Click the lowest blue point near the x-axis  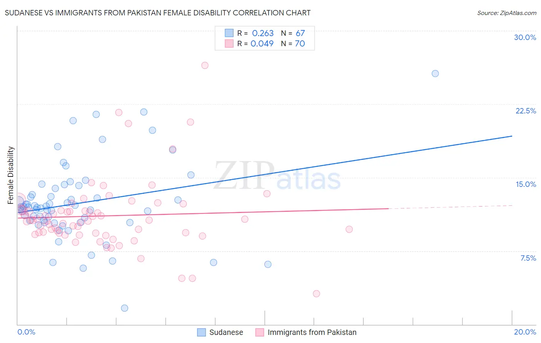pos(124,308)
